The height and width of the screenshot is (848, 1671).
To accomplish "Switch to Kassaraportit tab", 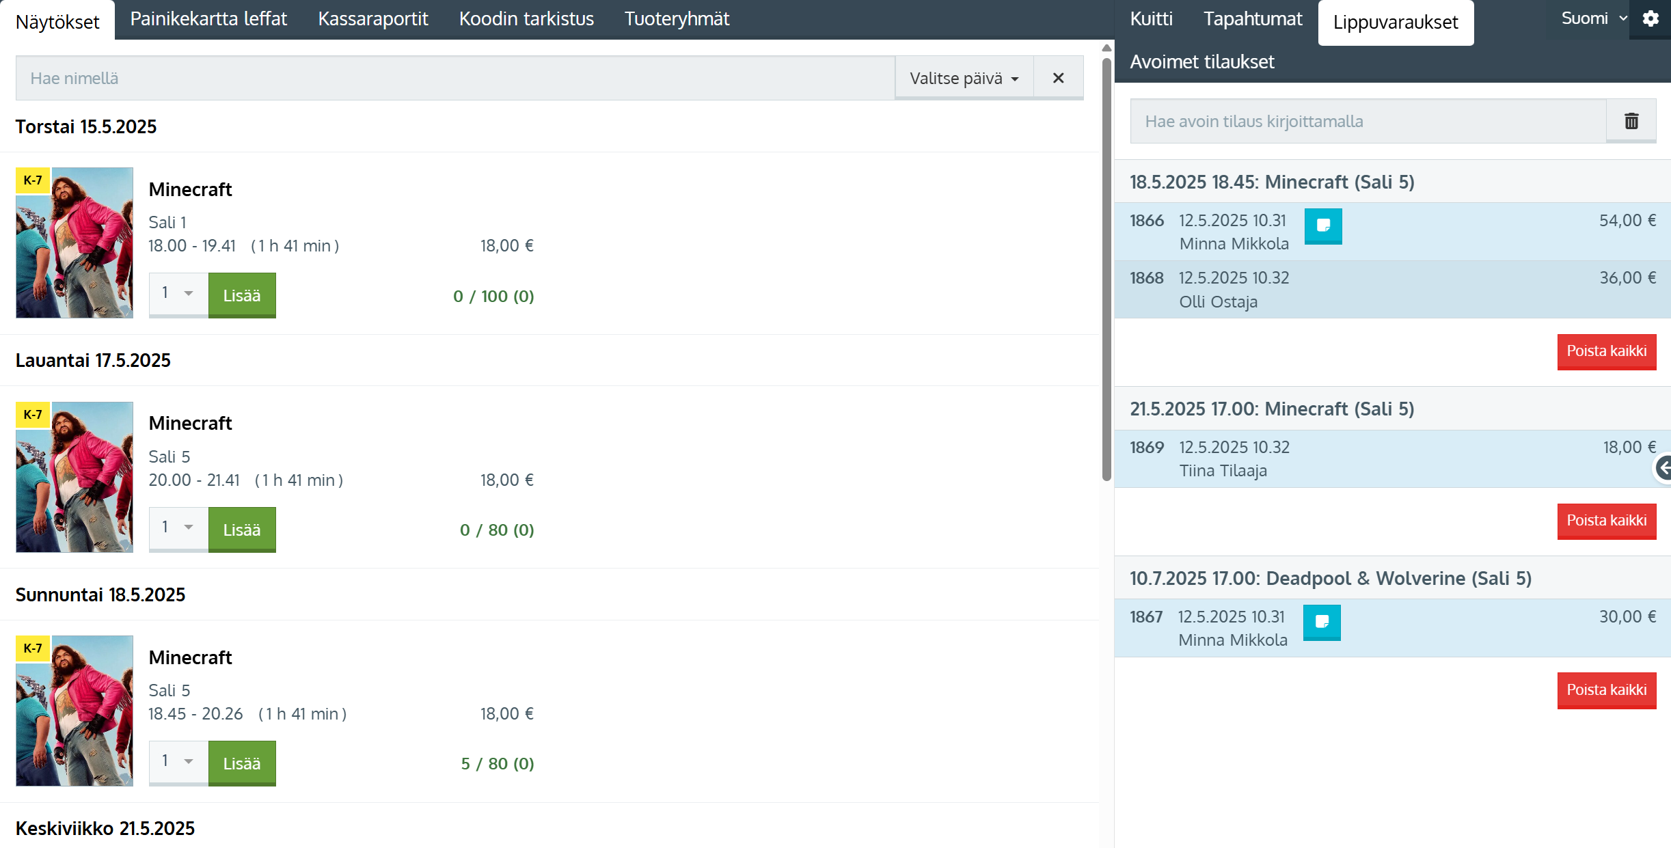I will 373,19.
